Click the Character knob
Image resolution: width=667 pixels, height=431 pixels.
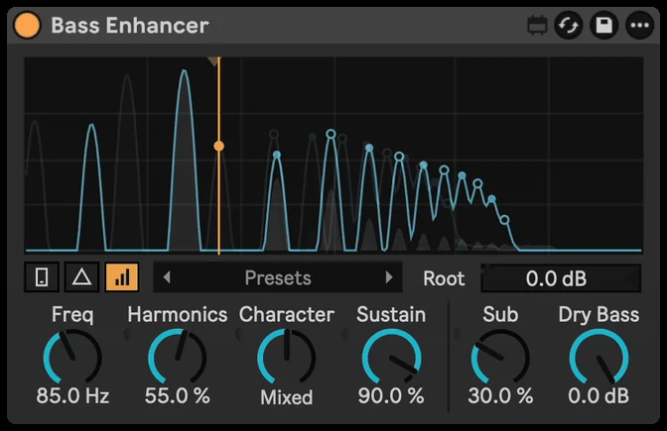pos(286,358)
